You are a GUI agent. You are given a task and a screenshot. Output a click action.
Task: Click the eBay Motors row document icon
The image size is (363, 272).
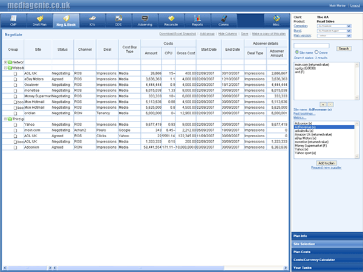pyautogui.click(x=15, y=79)
